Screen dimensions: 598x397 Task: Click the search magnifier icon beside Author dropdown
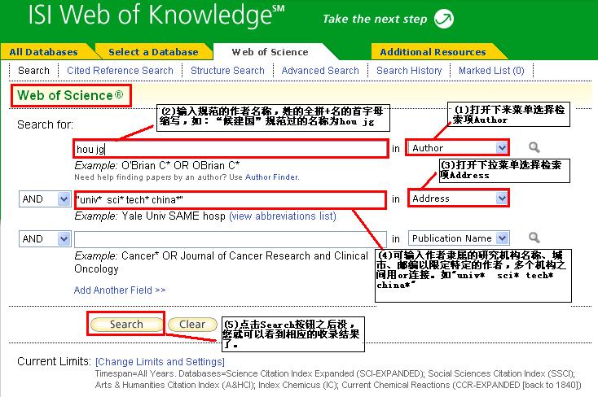(534, 147)
